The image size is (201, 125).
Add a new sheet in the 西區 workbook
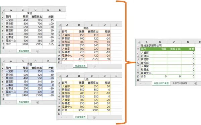pyautogui.click(x=38, y=102)
